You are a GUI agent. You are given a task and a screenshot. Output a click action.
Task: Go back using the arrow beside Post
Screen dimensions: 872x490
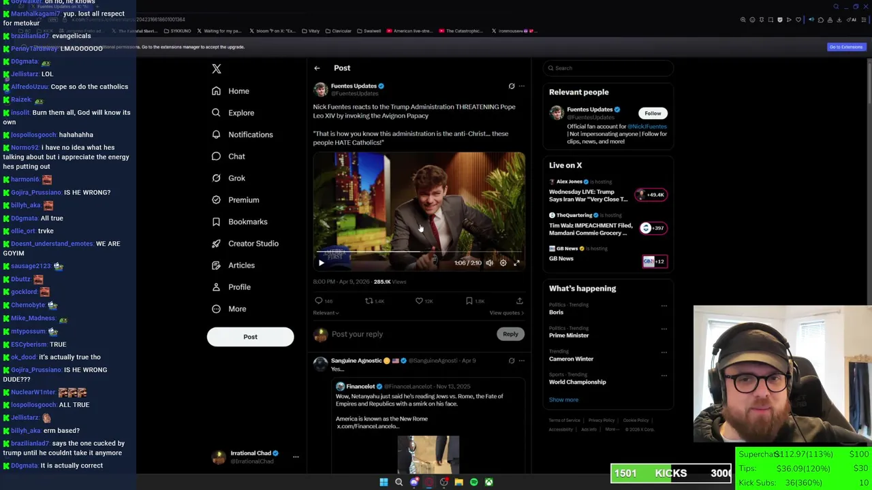tap(317, 68)
